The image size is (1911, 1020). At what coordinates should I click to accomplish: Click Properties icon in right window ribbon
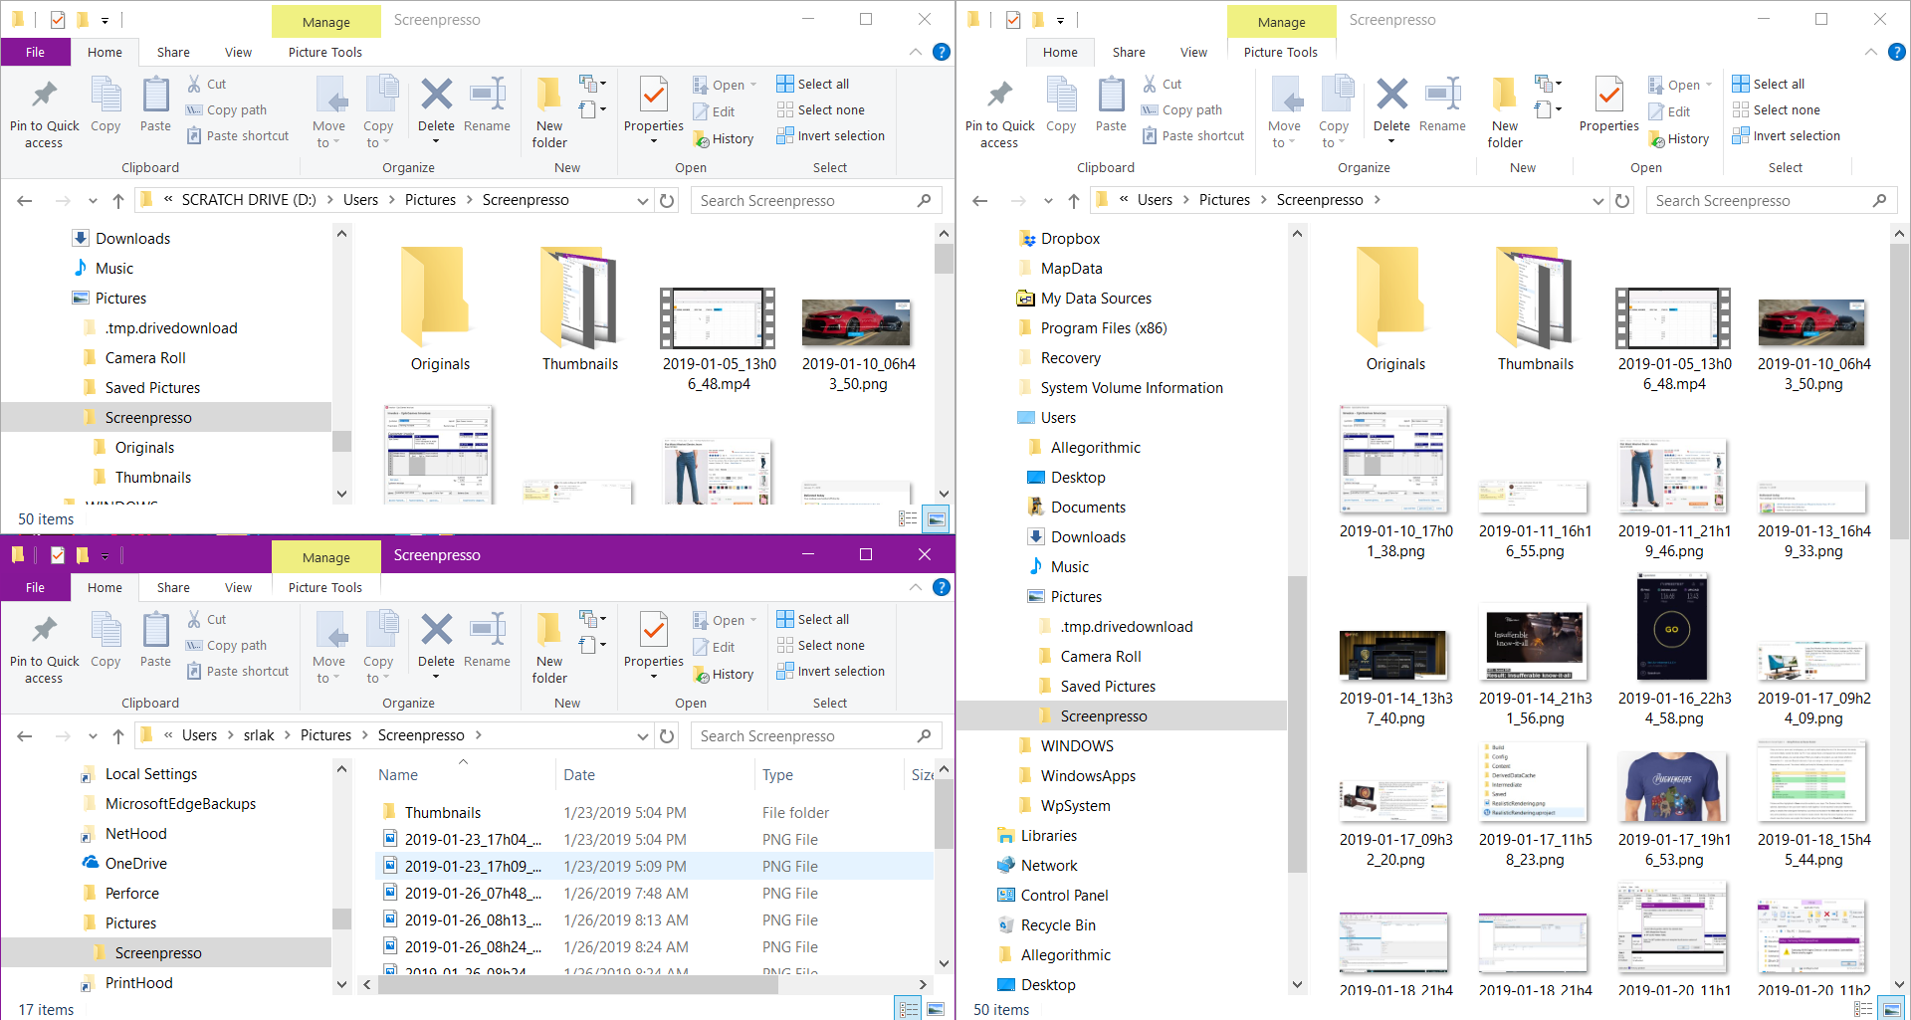click(1608, 96)
